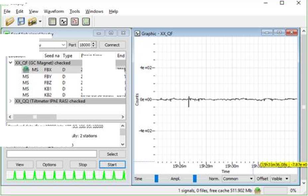This screenshot has width=308, height=196.
Task: Open the Waveform menu
Action: [x=54, y=11]
